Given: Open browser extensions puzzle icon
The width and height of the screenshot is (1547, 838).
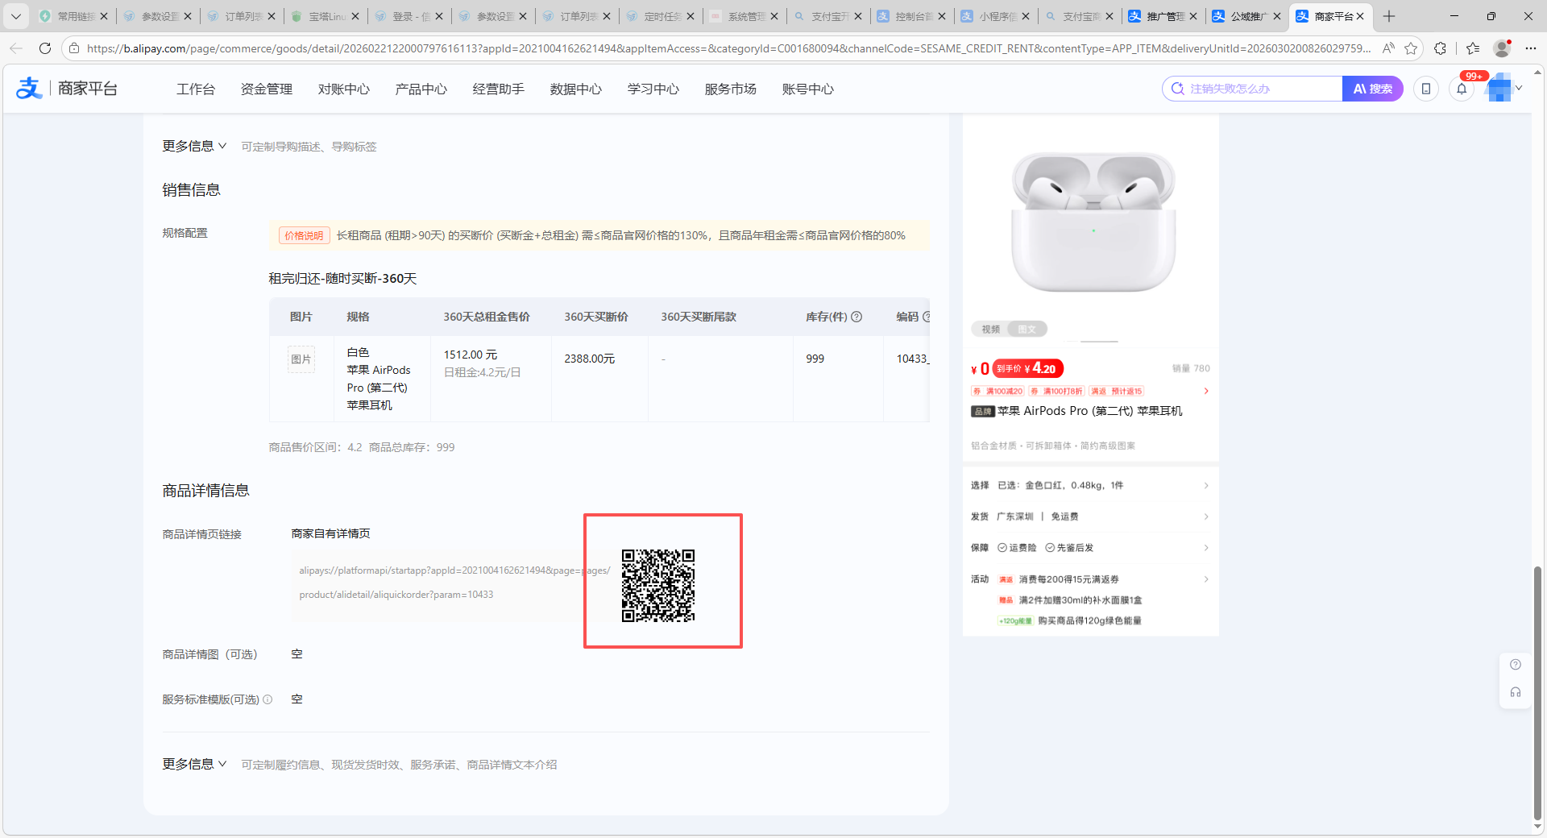Looking at the screenshot, I should [1441, 48].
